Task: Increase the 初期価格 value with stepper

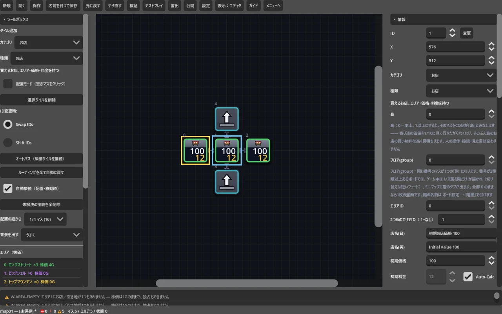Action: (x=491, y=258)
